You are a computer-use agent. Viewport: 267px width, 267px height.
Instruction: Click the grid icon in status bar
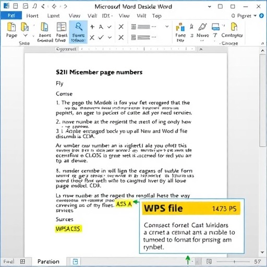(22, 261)
